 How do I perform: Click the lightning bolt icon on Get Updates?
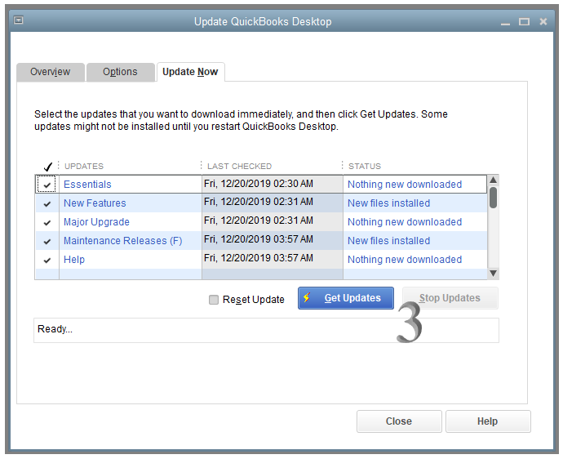click(x=307, y=297)
